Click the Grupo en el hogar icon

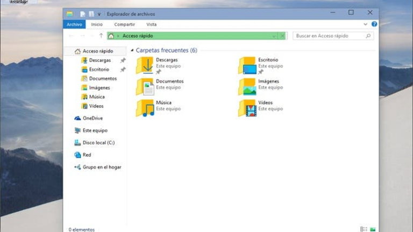[x=77, y=167]
